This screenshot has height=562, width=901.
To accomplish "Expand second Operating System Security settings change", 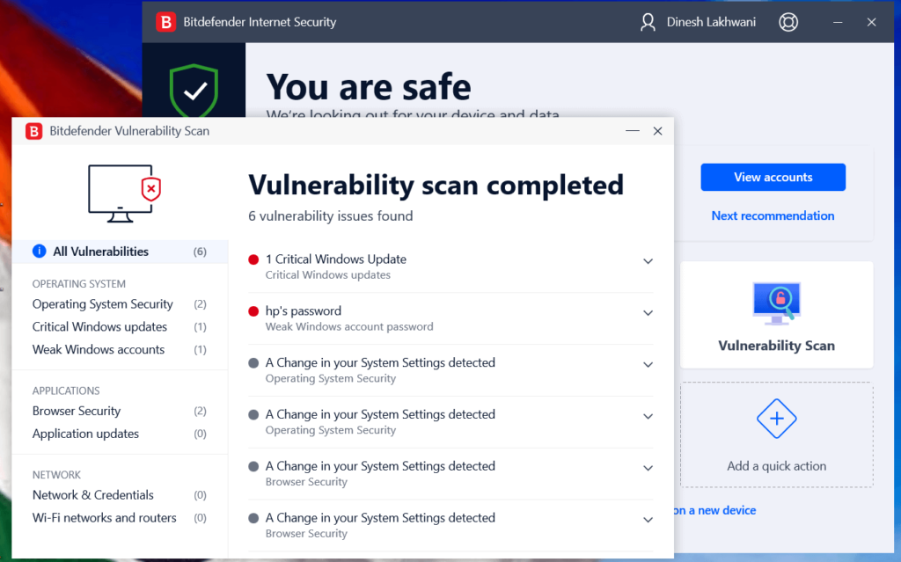I will 648,417.
